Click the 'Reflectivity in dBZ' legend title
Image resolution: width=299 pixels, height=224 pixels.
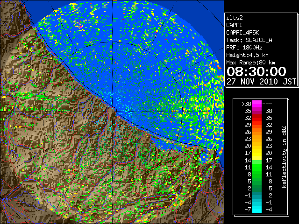pyautogui.click(x=284, y=157)
